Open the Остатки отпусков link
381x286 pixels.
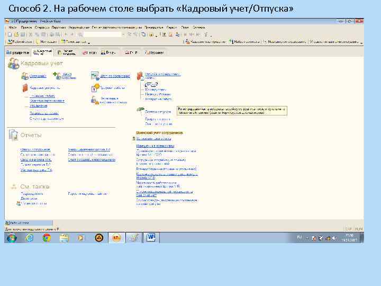[x=158, y=112]
